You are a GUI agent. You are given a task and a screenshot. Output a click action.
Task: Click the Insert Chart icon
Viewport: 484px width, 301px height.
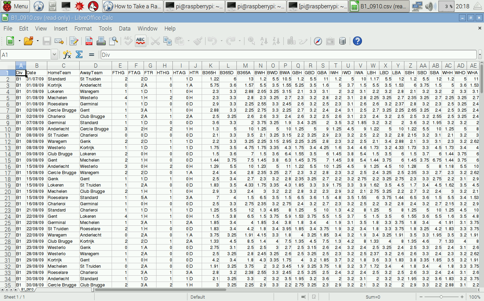point(291,41)
